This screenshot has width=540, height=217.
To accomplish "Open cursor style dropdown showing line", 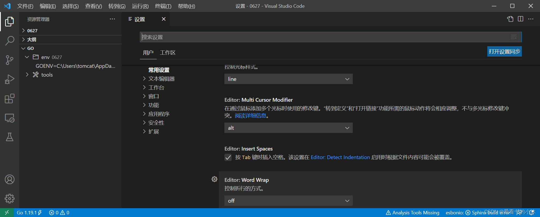I will tap(289, 79).
